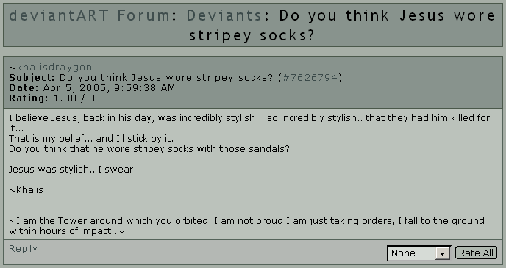The height and width of the screenshot is (268, 506).
Task: Open the ~khalisdraygon user profile link
Action: point(50,68)
